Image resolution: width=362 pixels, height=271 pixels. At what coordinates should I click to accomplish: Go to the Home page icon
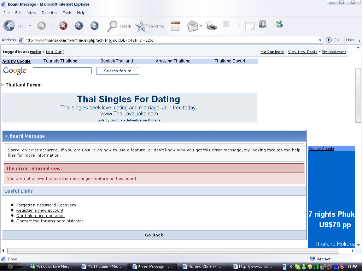point(94,26)
